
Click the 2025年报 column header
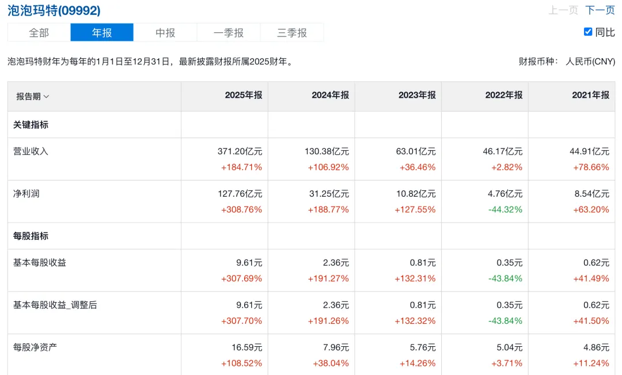pyautogui.click(x=244, y=95)
